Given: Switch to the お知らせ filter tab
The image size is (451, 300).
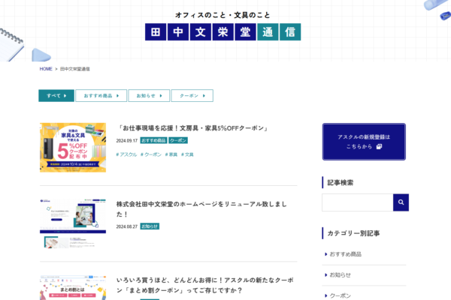Looking at the screenshot, I should pyautogui.click(x=149, y=95).
